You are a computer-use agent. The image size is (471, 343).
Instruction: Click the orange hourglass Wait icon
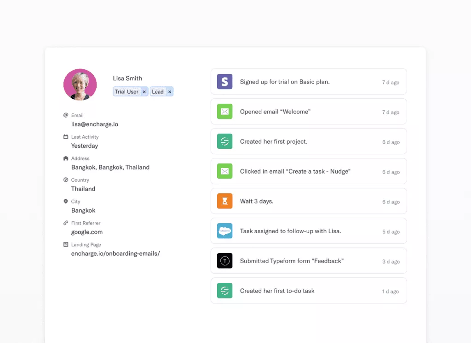(x=224, y=201)
